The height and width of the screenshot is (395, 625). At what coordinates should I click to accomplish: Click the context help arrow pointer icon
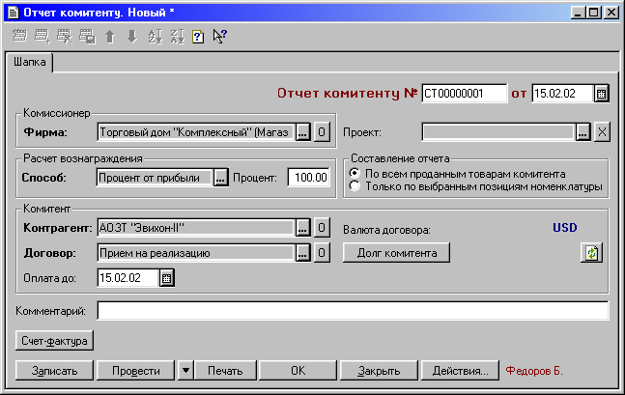tap(219, 37)
